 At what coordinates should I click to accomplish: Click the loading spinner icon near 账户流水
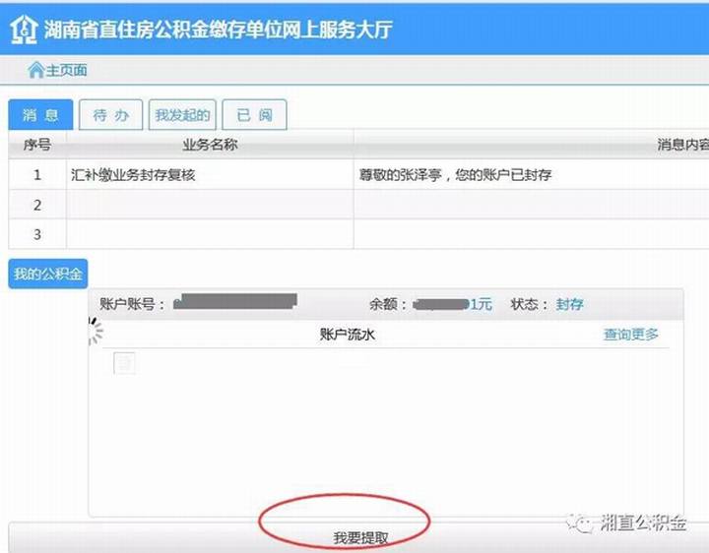[96, 332]
